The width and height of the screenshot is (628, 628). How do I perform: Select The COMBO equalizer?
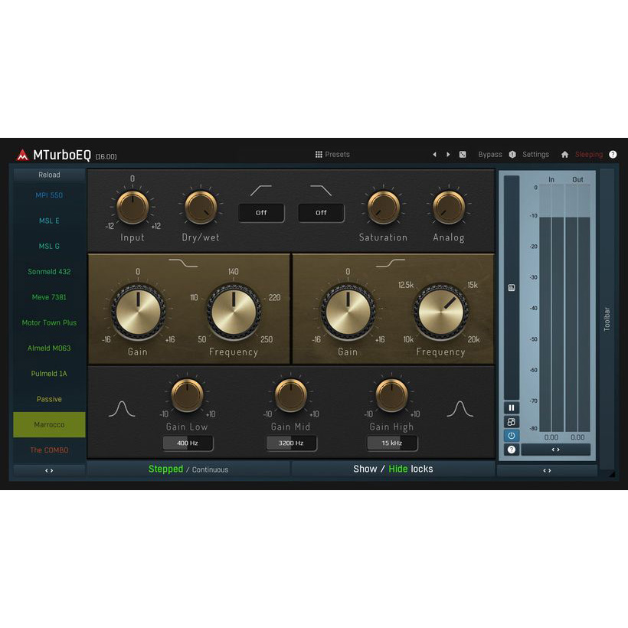49,450
